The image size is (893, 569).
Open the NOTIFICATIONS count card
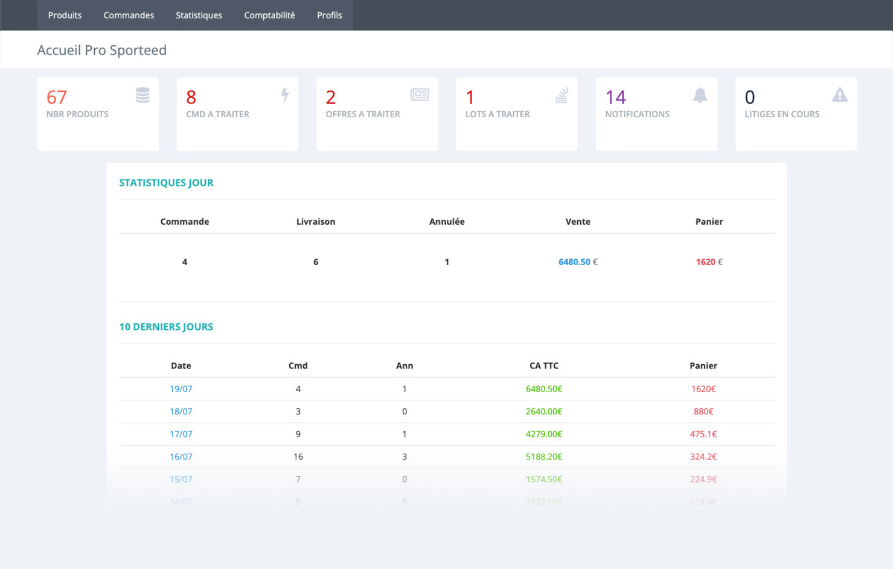[656, 114]
